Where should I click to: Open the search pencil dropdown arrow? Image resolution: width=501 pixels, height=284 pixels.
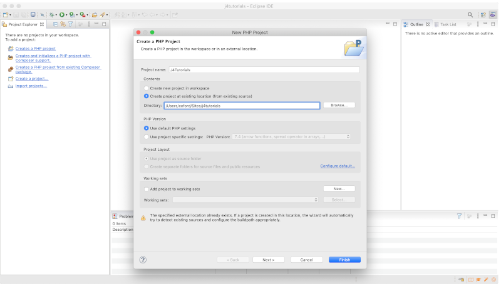107,15
